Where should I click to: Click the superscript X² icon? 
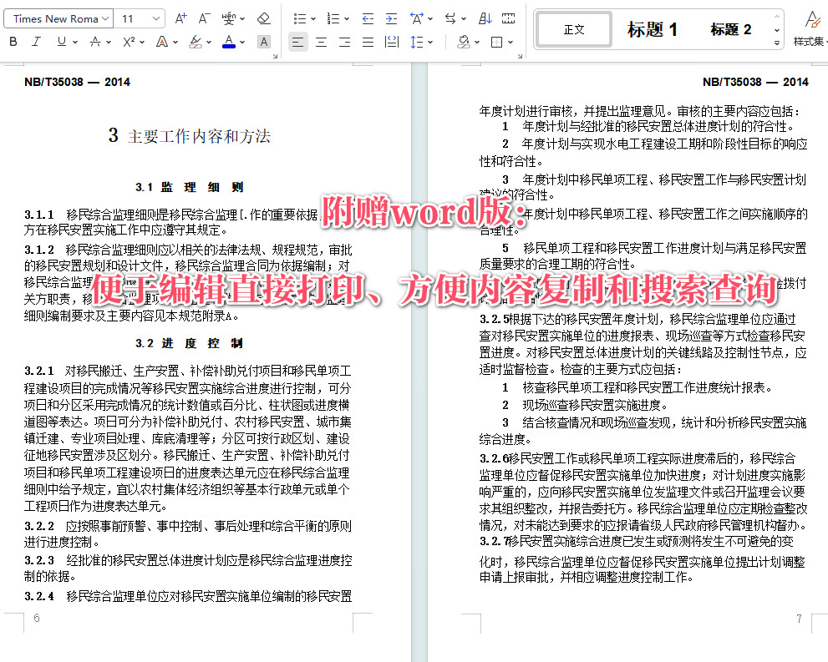click(x=128, y=40)
